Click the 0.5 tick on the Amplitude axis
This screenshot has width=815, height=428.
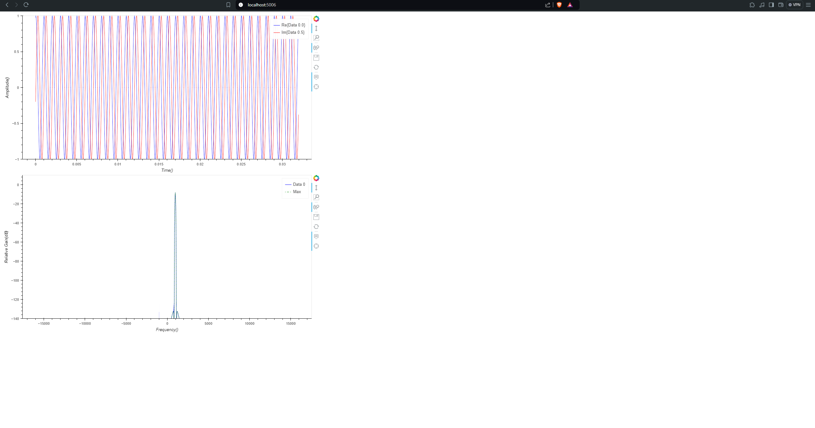17,52
